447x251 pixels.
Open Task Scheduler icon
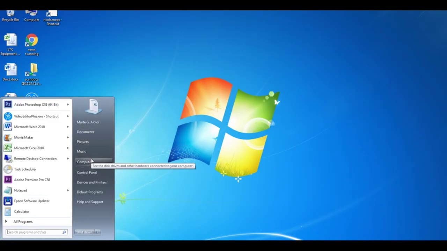point(8,169)
